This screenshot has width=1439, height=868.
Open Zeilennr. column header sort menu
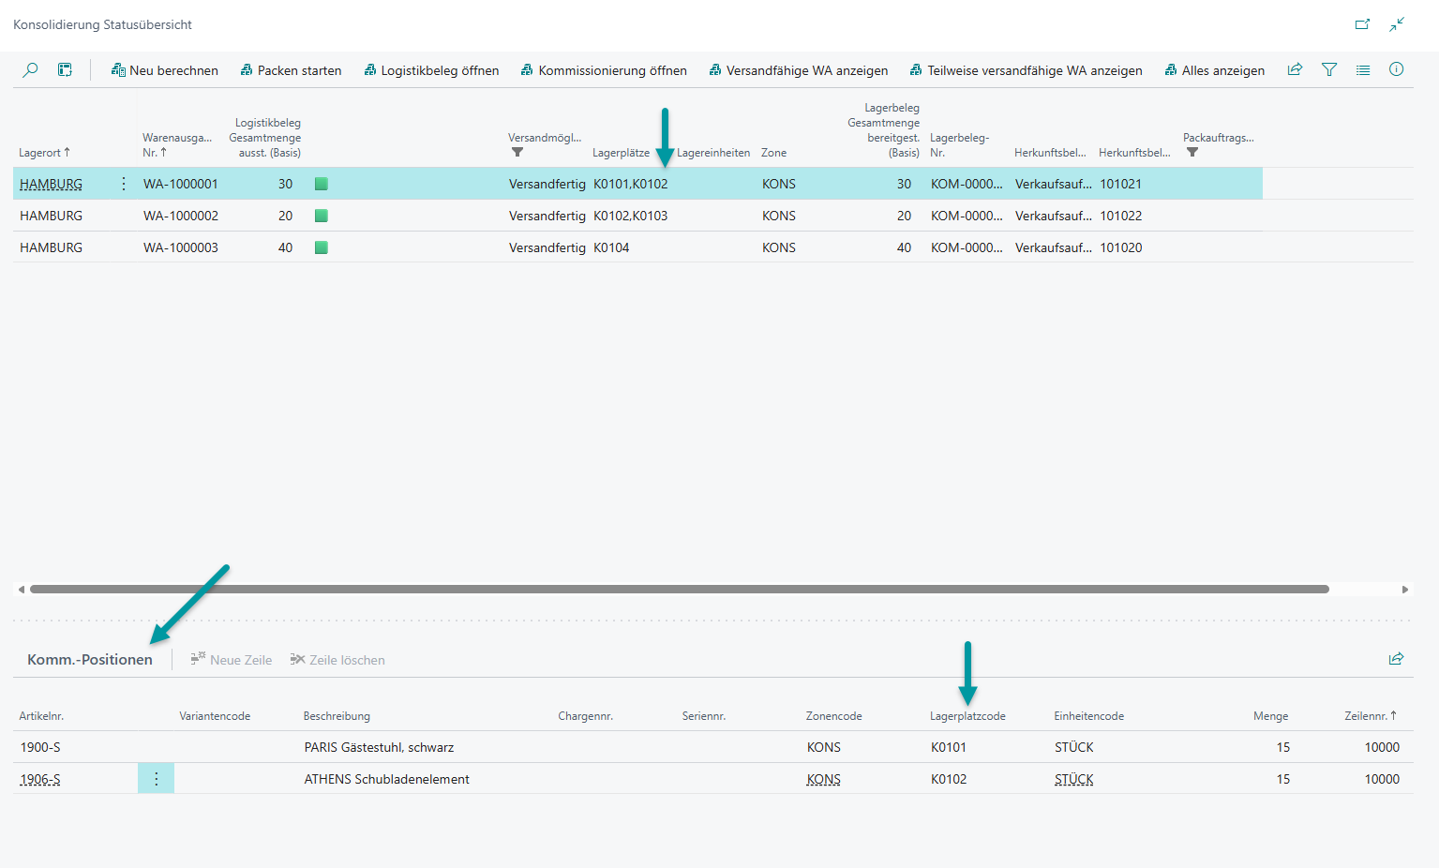pos(1371,716)
